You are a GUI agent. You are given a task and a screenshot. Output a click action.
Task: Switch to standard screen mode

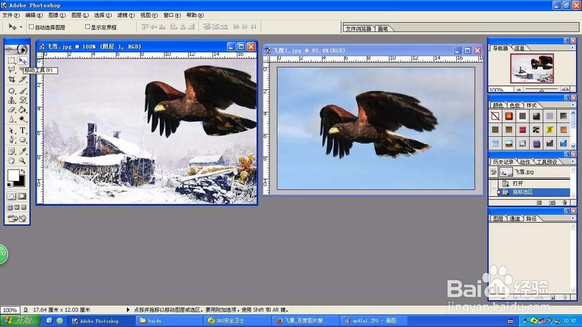point(10,208)
